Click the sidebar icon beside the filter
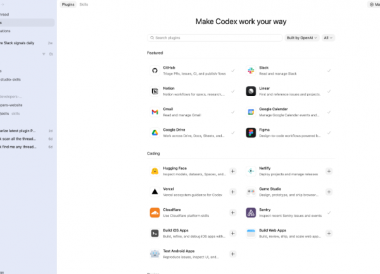Screen dimensions: 380x274 51,54
